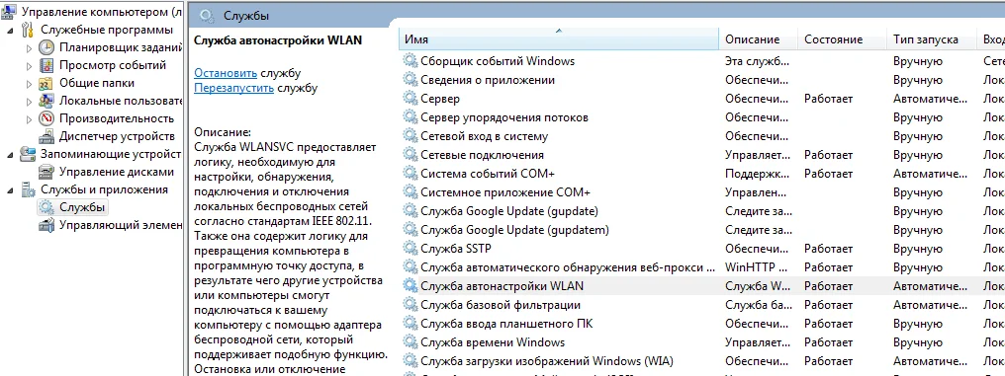The height and width of the screenshot is (376, 1005).
Task: Select the Управление дисками tree item
Action: coord(117,172)
